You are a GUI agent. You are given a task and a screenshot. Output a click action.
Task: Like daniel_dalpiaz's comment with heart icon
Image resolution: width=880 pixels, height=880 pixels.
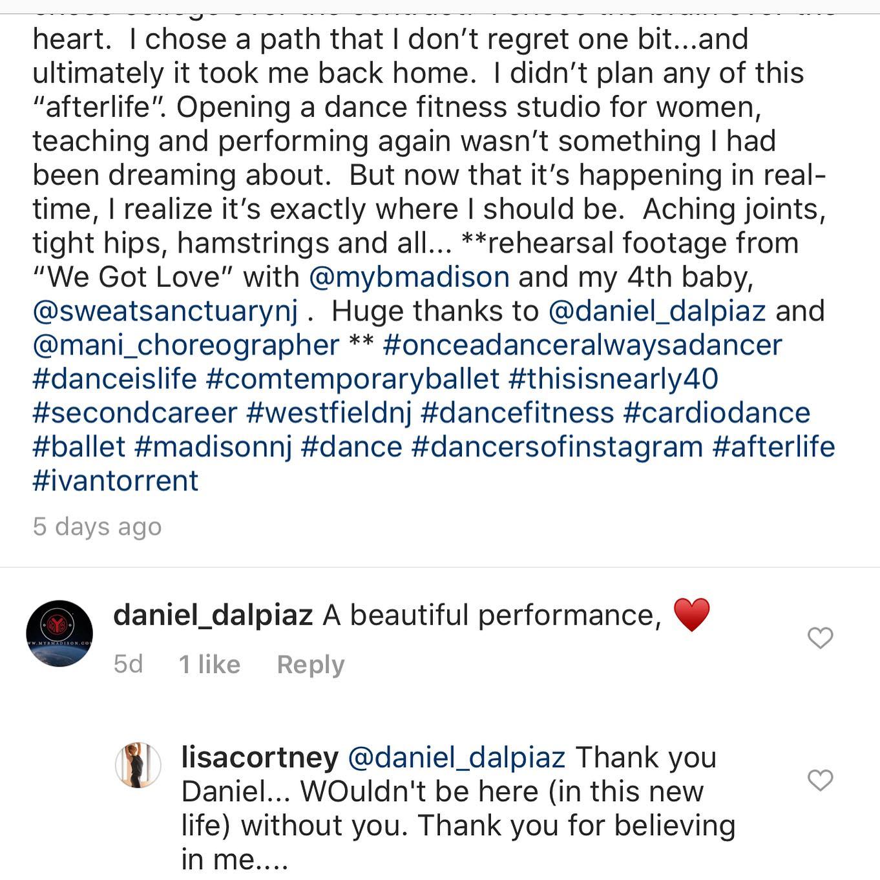pos(820,638)
